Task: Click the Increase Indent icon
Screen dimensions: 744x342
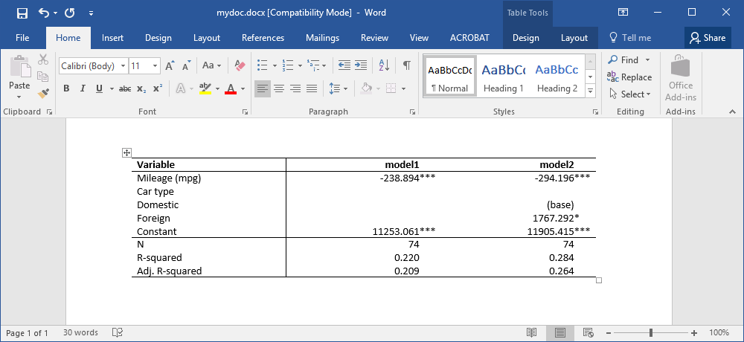Action: pos(361,65)
